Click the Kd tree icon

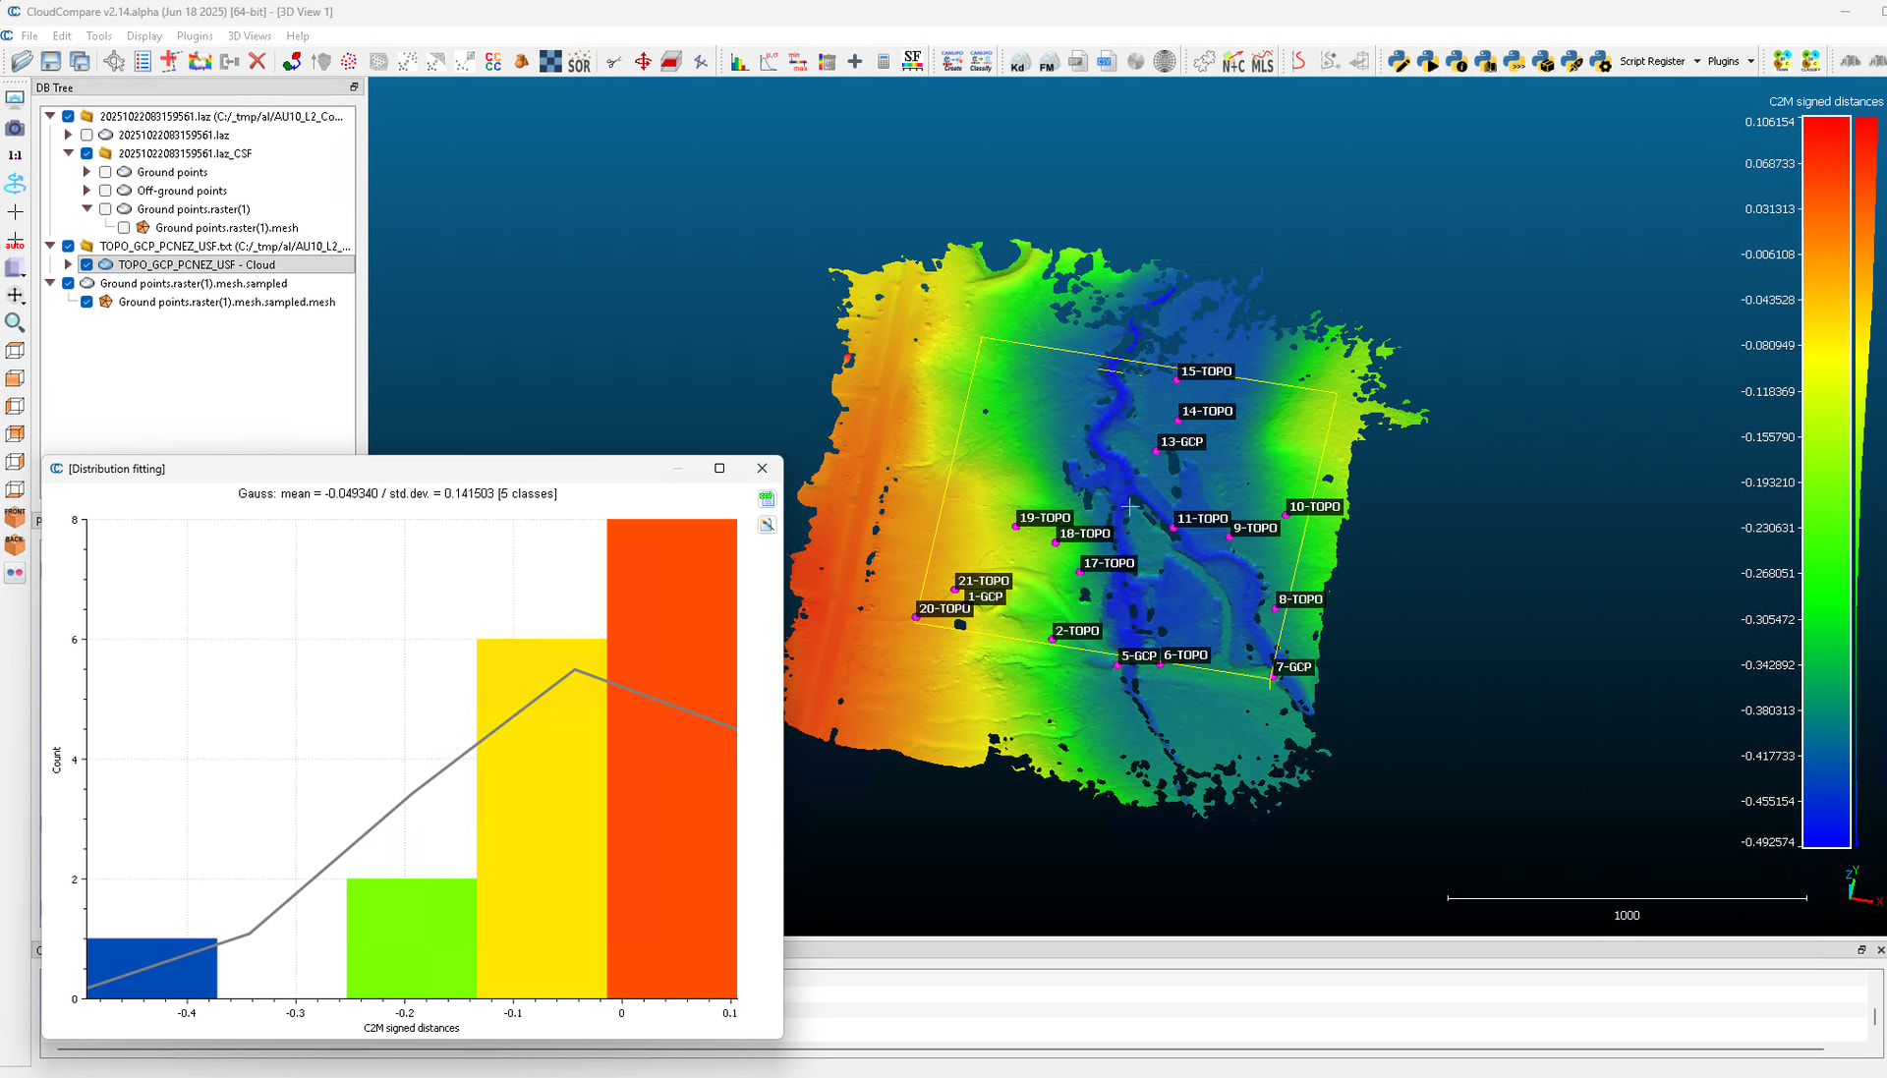pos(1019,61)
